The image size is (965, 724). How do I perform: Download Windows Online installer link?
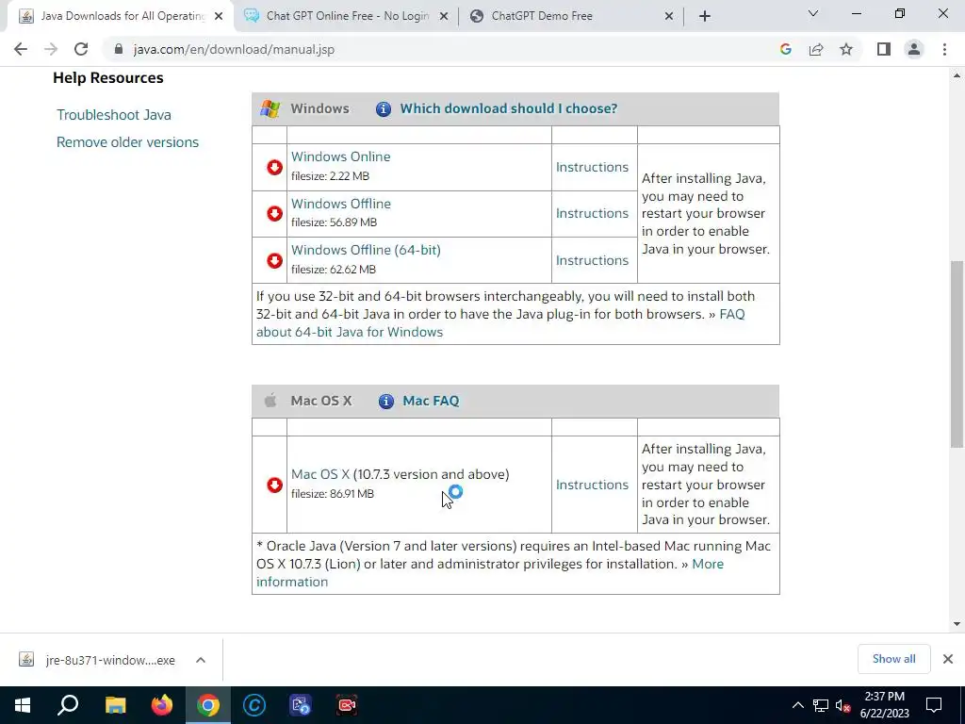point(340,157)
